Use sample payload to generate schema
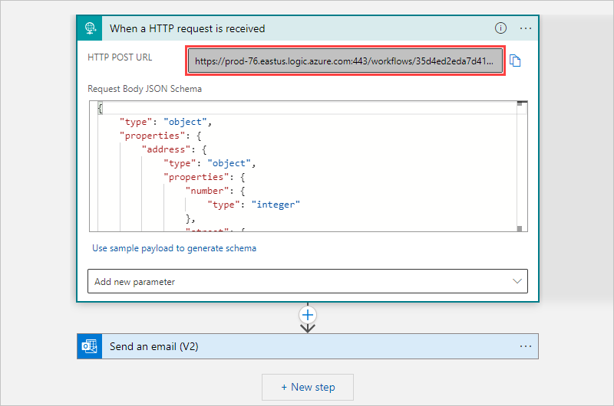Screen dimensions: 614x406 pos(174,248)
